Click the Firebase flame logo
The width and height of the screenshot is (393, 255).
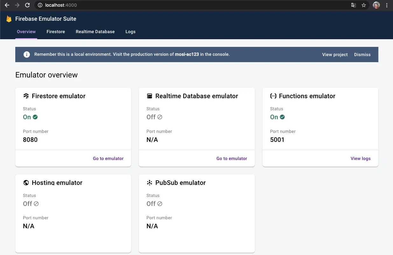point(9,19)
